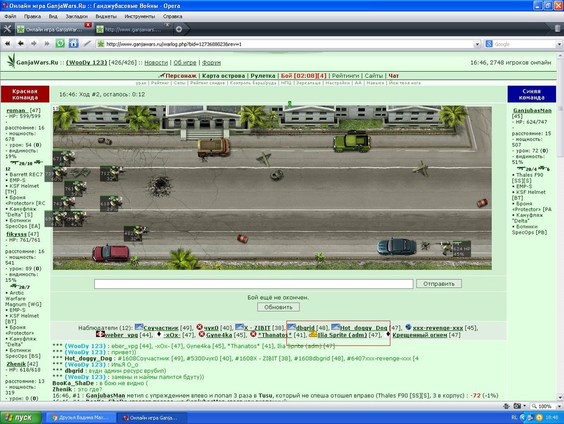This screenshot has height=424, width=564.
Task: Open the Файл menu
Action: pos(10,16)
